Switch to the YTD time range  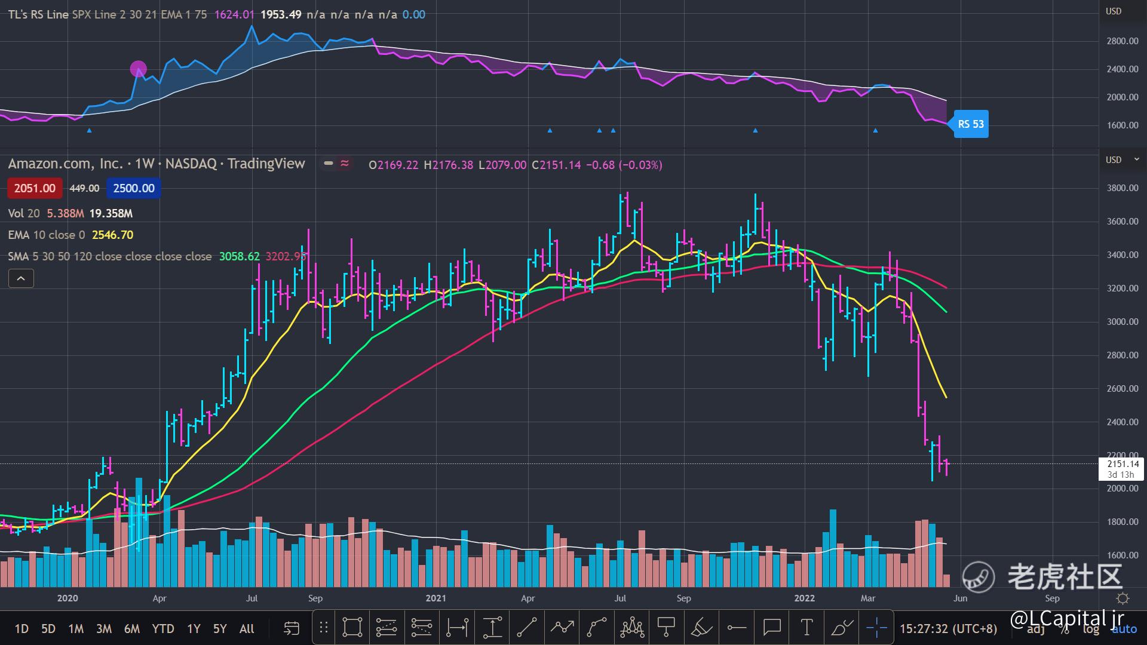tap(162, 629)
